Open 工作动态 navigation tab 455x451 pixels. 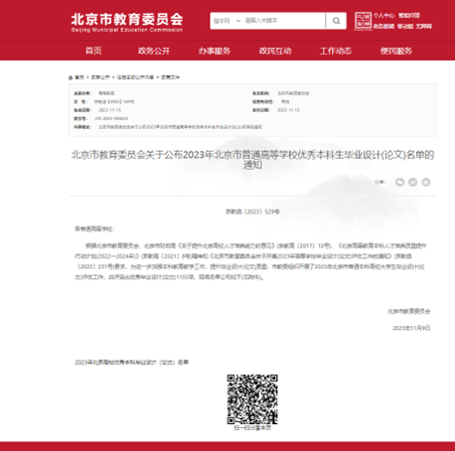(336, 51)
